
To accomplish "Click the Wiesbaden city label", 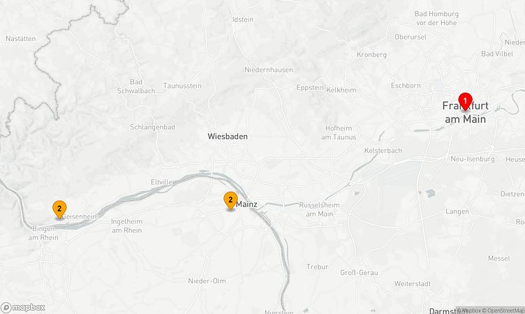I will [228, 136].
